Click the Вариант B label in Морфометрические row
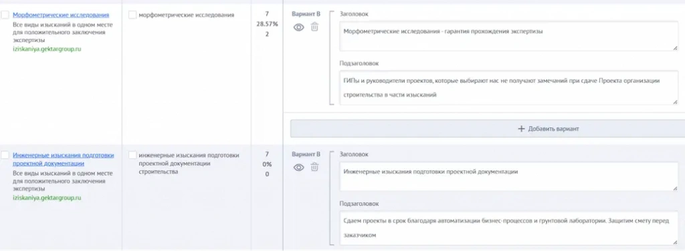This screenshot has width=685, height=251. coord(306,14)
